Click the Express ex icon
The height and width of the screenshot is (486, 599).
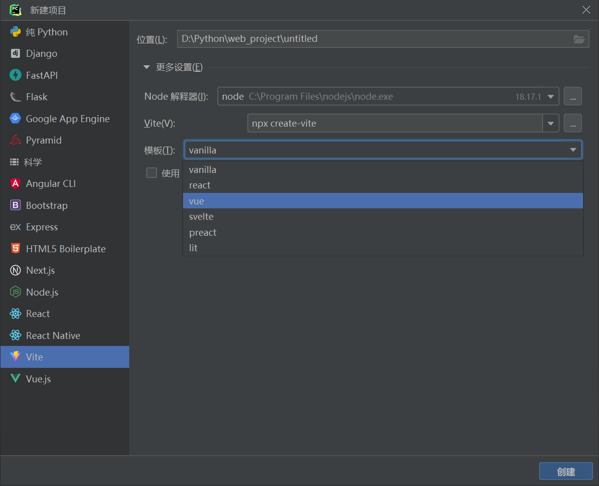[x=15, y=227]
